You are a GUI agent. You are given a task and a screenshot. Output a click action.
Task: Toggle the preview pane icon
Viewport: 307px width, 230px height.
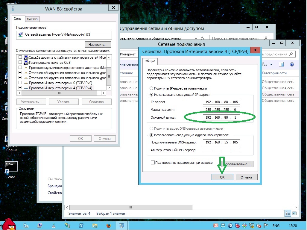click(x=281, y=64)
